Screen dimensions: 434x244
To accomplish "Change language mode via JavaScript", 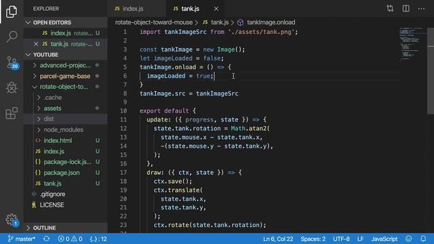I will tap(384, 239).
